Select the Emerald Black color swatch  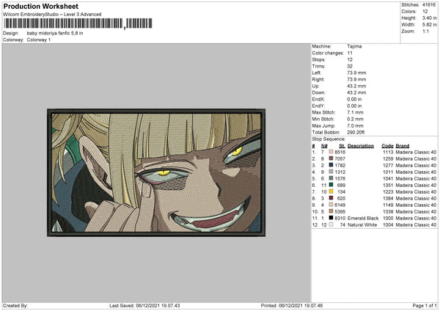[x=331, y=218]
